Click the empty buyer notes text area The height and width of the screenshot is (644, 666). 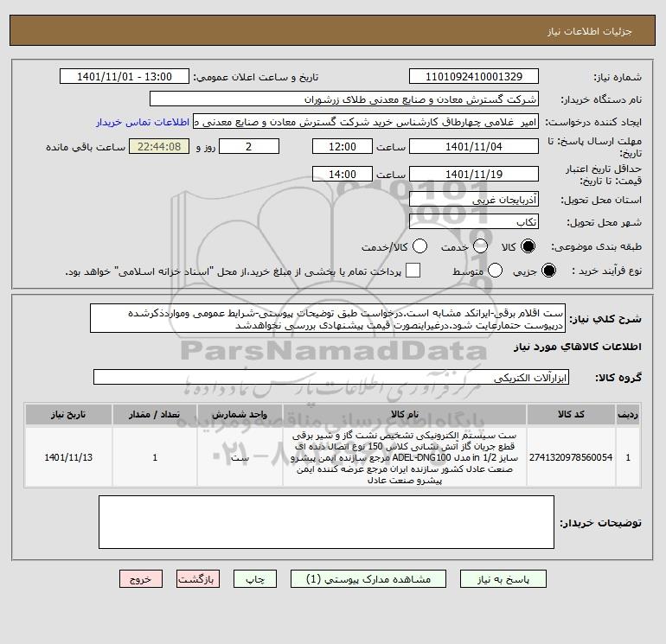(x=326, y=522)
